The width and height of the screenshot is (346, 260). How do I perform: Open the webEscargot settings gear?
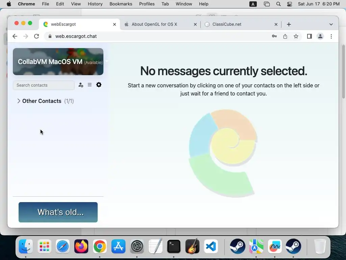tap(99, 85)
